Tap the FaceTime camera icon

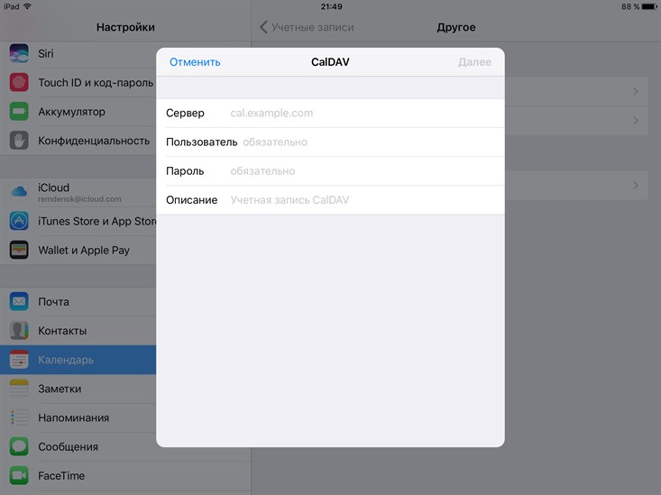(x=19, y=475)
